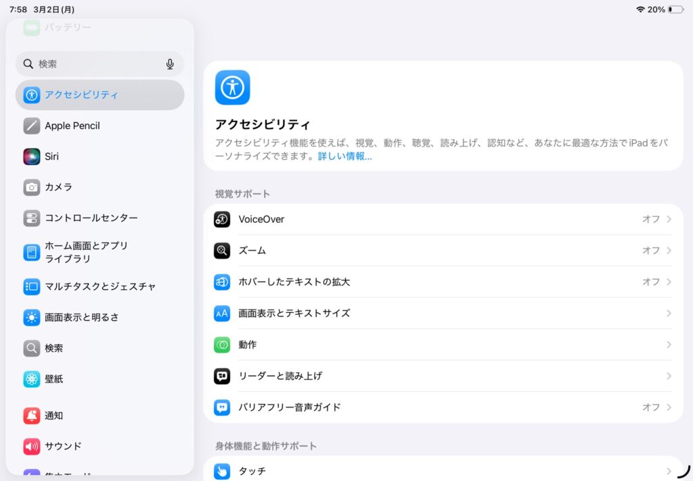Tap the battery icon in status bar
The height and width of the screenshot is (481, 693).
[x=675, y=9]
